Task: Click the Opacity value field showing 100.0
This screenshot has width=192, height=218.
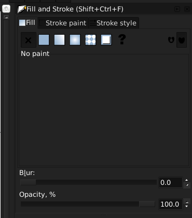Action: point(171,204)
